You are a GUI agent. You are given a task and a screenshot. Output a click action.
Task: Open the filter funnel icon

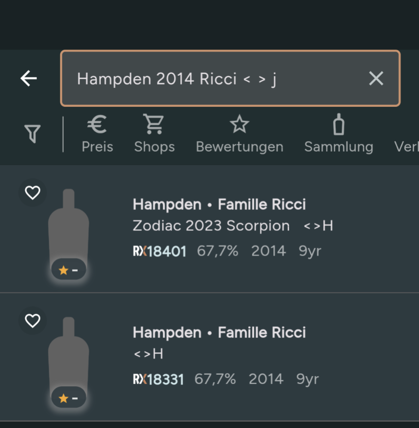click(x=32, y=134)
